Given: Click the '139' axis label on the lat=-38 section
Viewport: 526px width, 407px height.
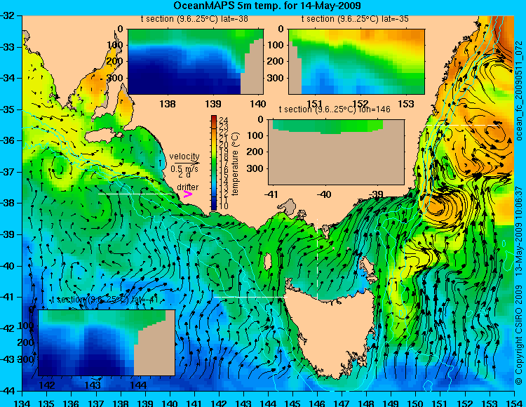Looking at the screenshot, I should tap(213, 104).
